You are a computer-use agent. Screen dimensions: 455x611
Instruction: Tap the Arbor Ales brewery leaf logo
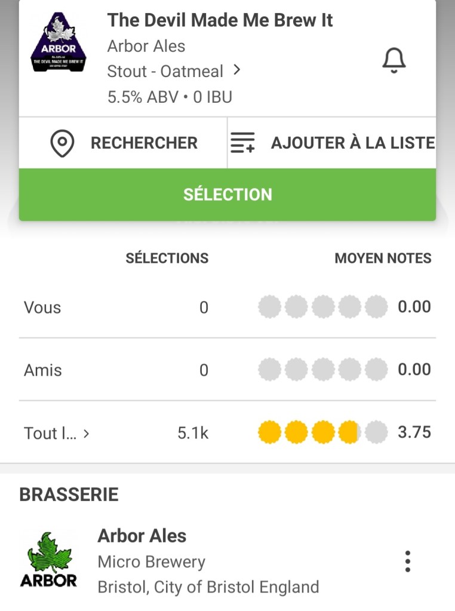49,560
